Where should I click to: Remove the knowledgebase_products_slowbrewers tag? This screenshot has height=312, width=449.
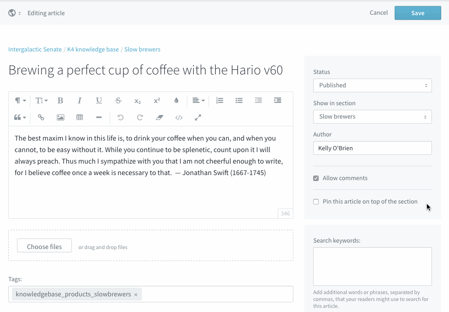[136, 295]
